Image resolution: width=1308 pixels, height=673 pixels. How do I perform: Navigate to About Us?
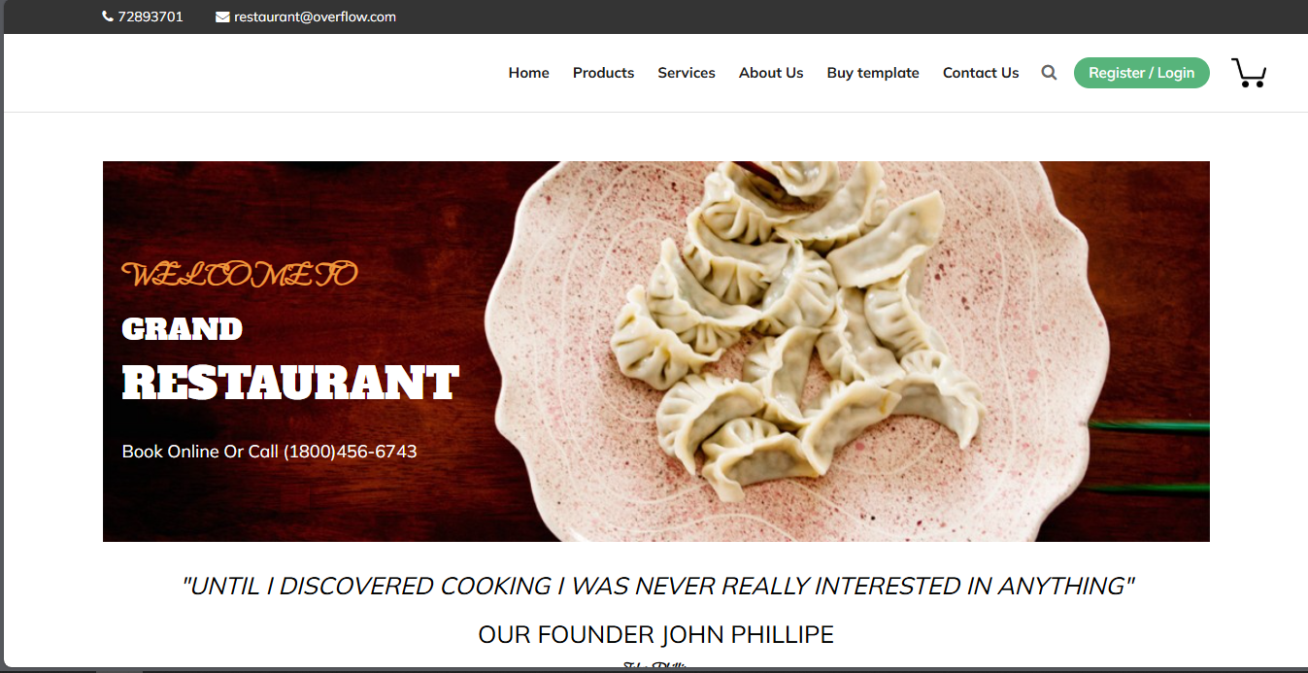click(771, 73)
